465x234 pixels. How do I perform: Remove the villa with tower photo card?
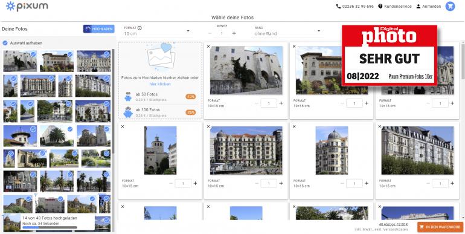pos(294,47)
